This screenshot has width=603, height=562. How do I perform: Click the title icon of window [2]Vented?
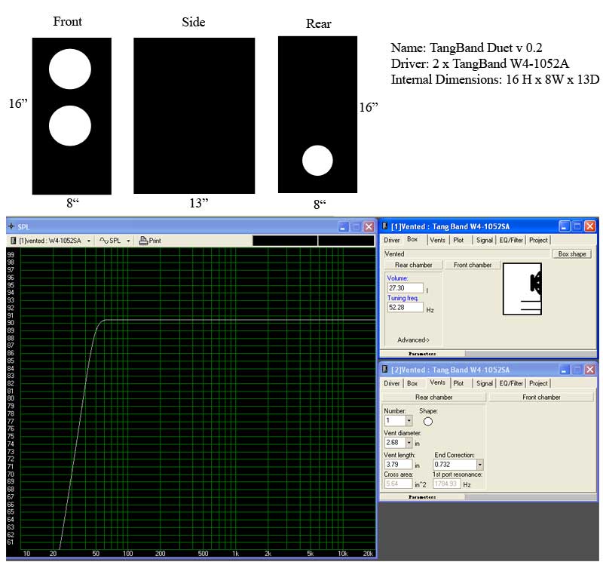(384, 370)
